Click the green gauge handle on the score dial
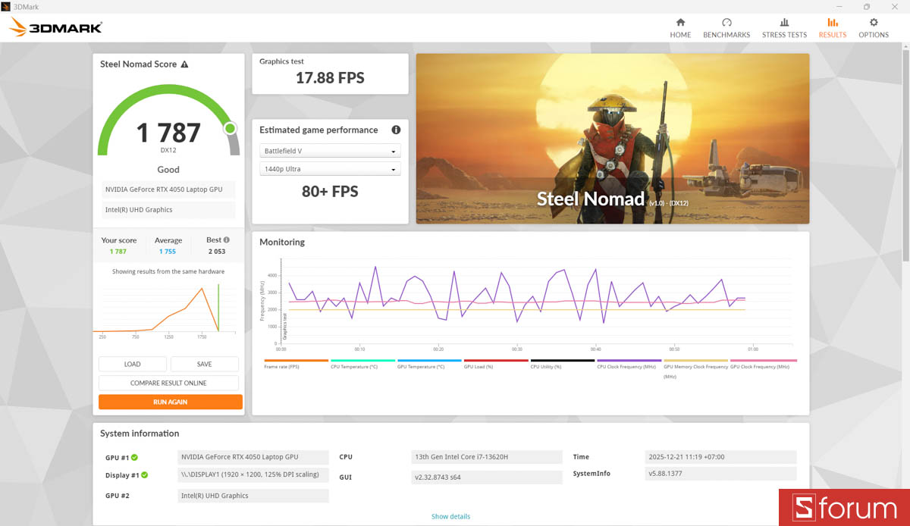Image resolution: width=910 pixels, height=526 pixels. click(230, 129)
